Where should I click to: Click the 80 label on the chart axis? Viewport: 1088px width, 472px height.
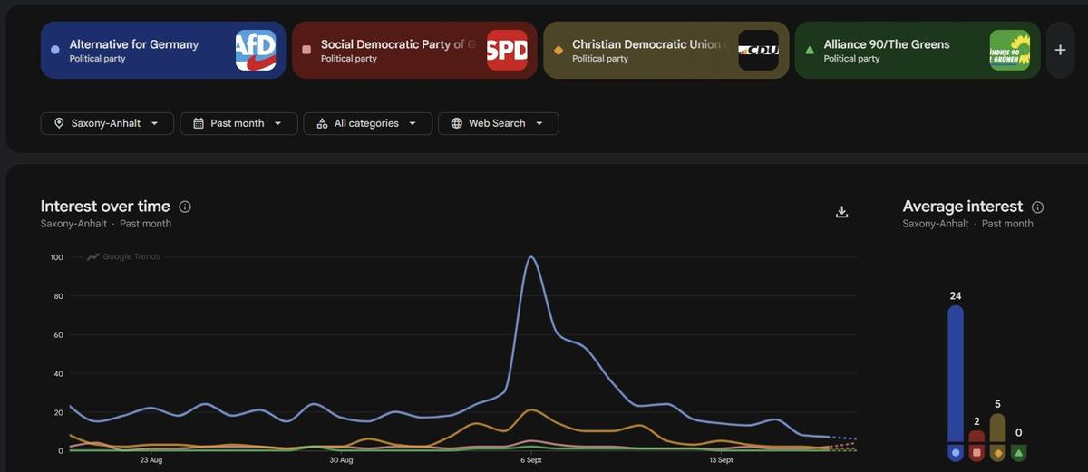coord(58,296)
